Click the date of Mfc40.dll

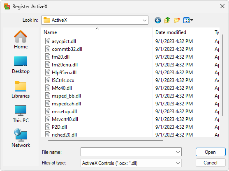(x=174, y=88)
